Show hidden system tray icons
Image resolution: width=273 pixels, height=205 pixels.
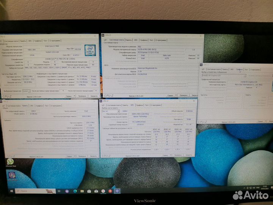tap(244, 188)
